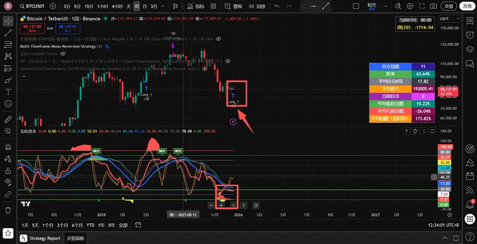477x244 pixels.
Task: Collapse the 玄机资本 indicator pane
Action: pos(424,131)
